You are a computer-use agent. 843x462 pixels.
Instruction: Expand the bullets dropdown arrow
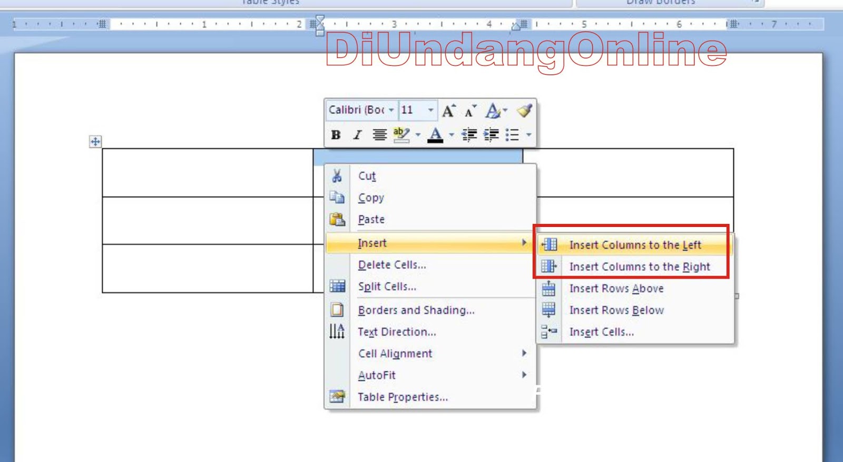(x=528, y=135)
